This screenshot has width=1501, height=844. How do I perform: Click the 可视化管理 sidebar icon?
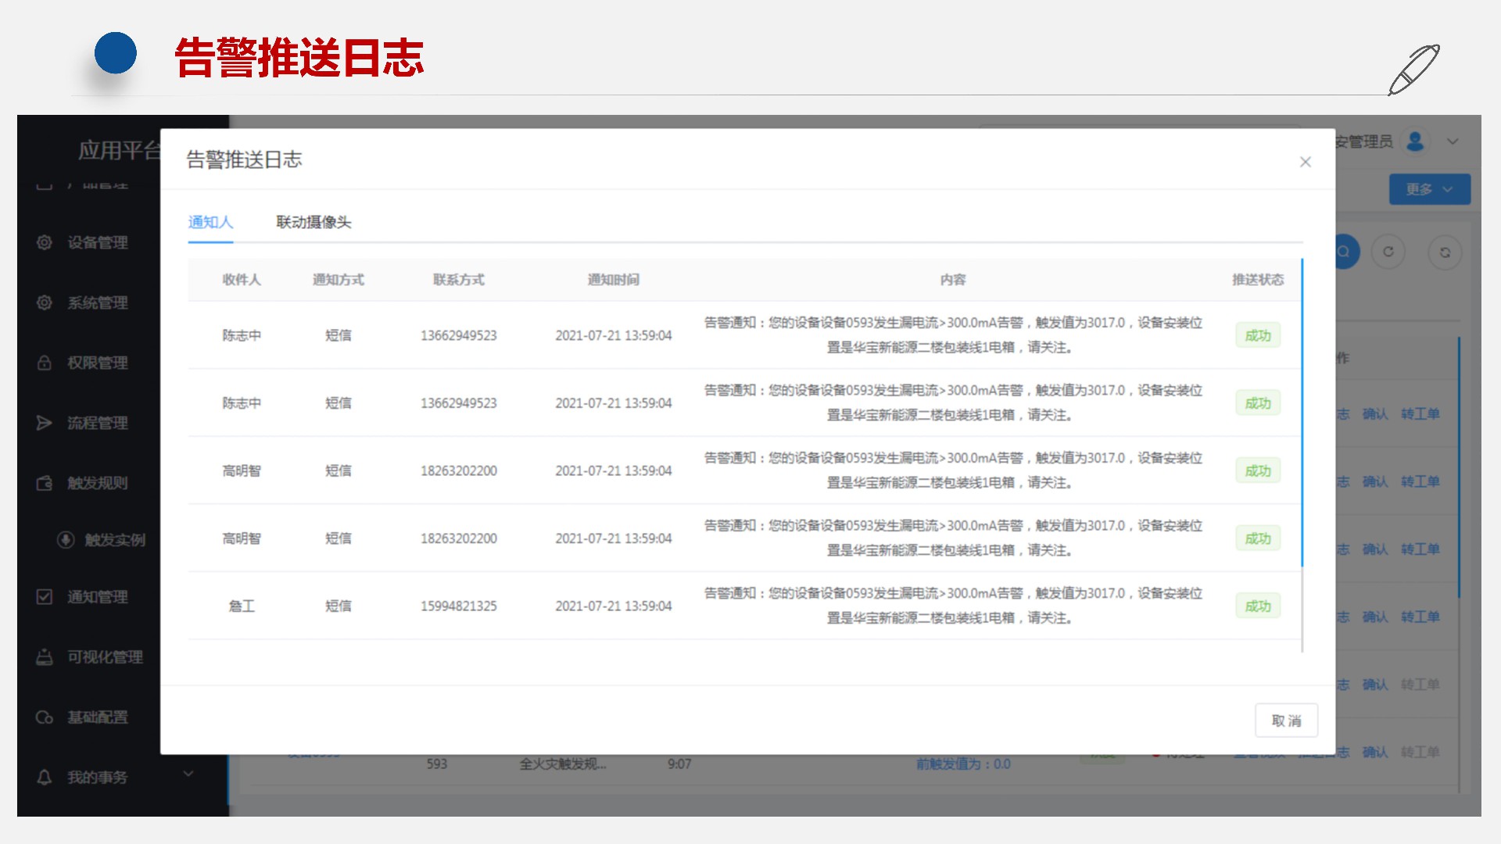[x=45, y=657]
